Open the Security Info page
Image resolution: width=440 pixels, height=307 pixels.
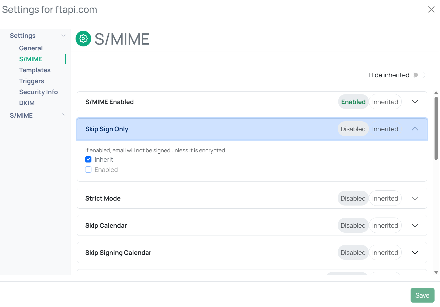click(38, 92)
